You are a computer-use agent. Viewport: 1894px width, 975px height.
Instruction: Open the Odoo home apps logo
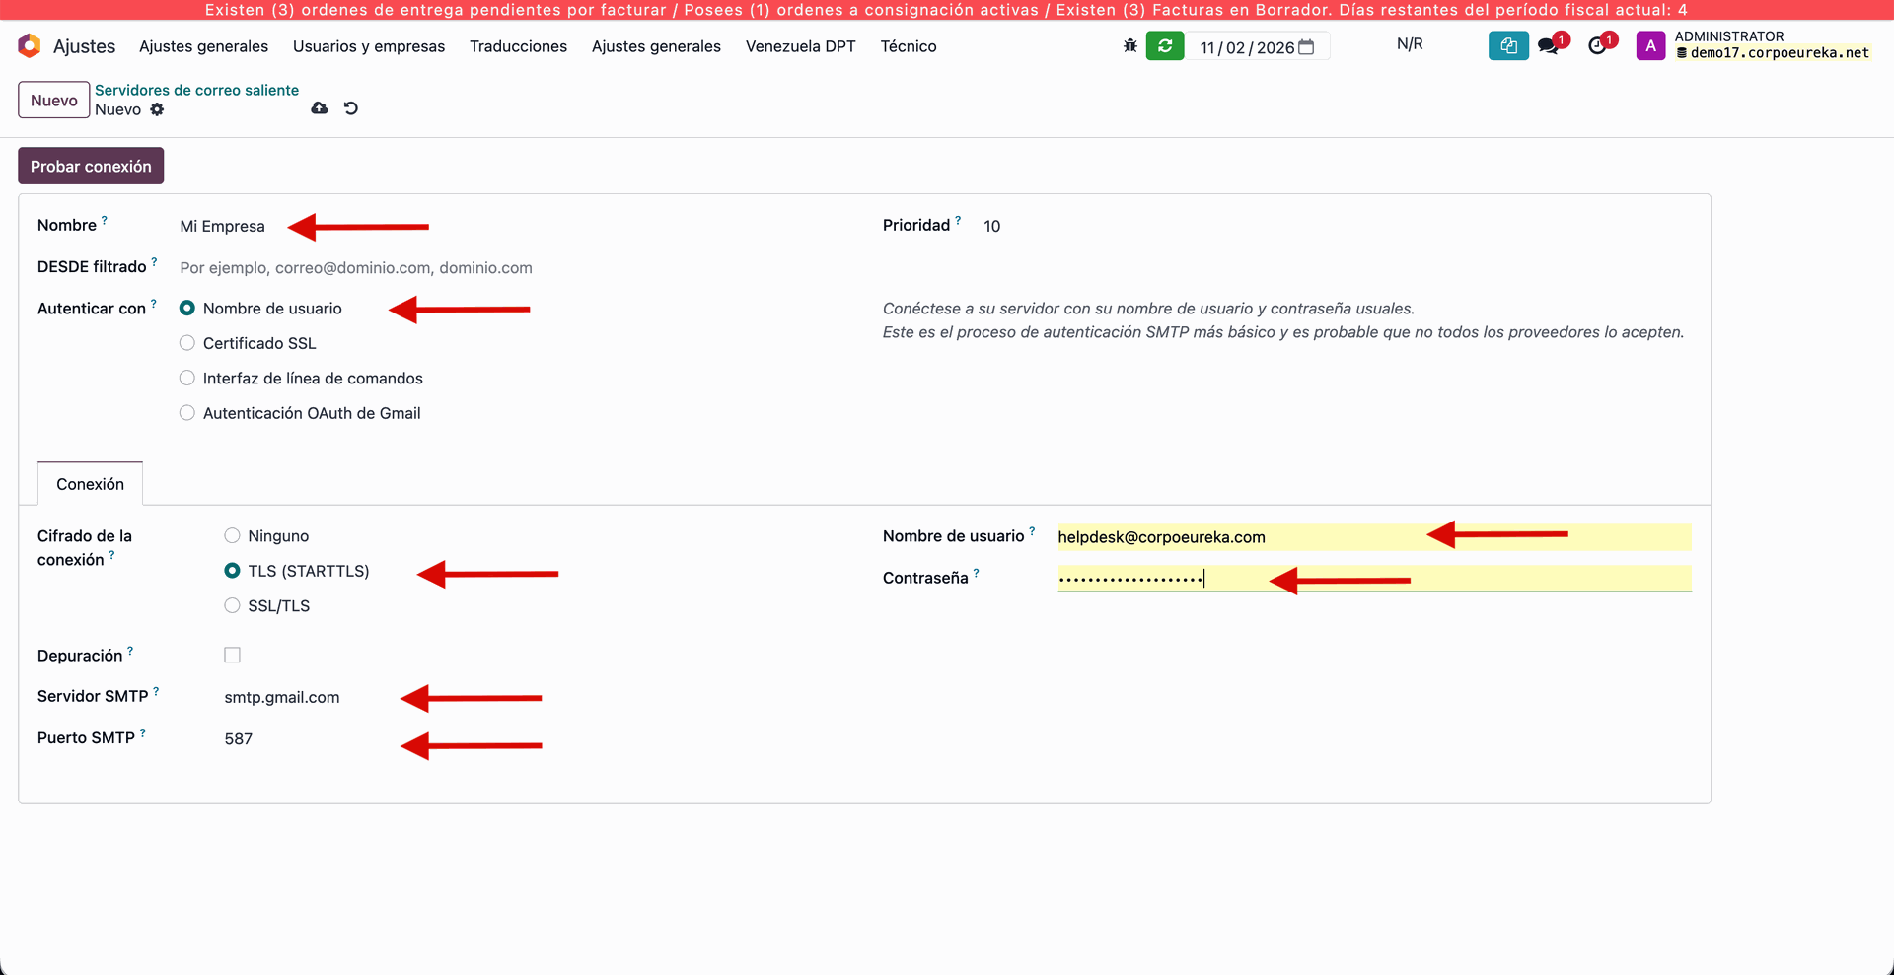[x=30, y=45]
